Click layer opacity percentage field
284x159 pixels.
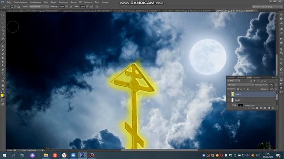pos(271,85)
